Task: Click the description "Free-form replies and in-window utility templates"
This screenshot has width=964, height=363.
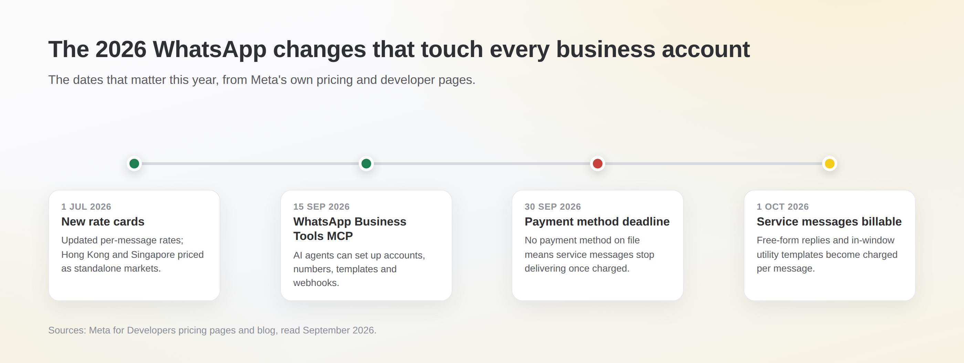Action: pos(827,254)
